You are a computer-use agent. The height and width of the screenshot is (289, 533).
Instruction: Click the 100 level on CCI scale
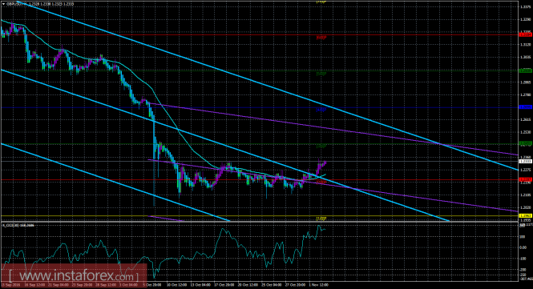click(x=523, y=236)
